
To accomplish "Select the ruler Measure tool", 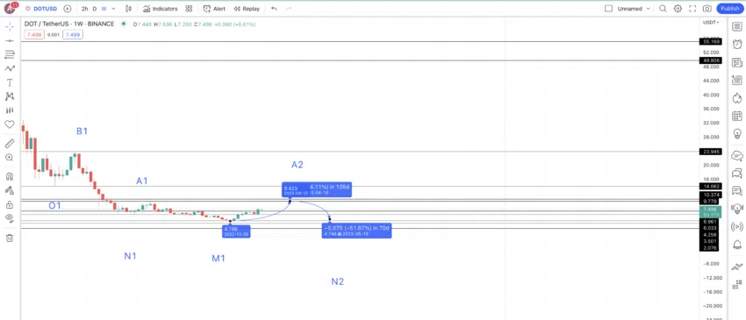I will 10,143.
